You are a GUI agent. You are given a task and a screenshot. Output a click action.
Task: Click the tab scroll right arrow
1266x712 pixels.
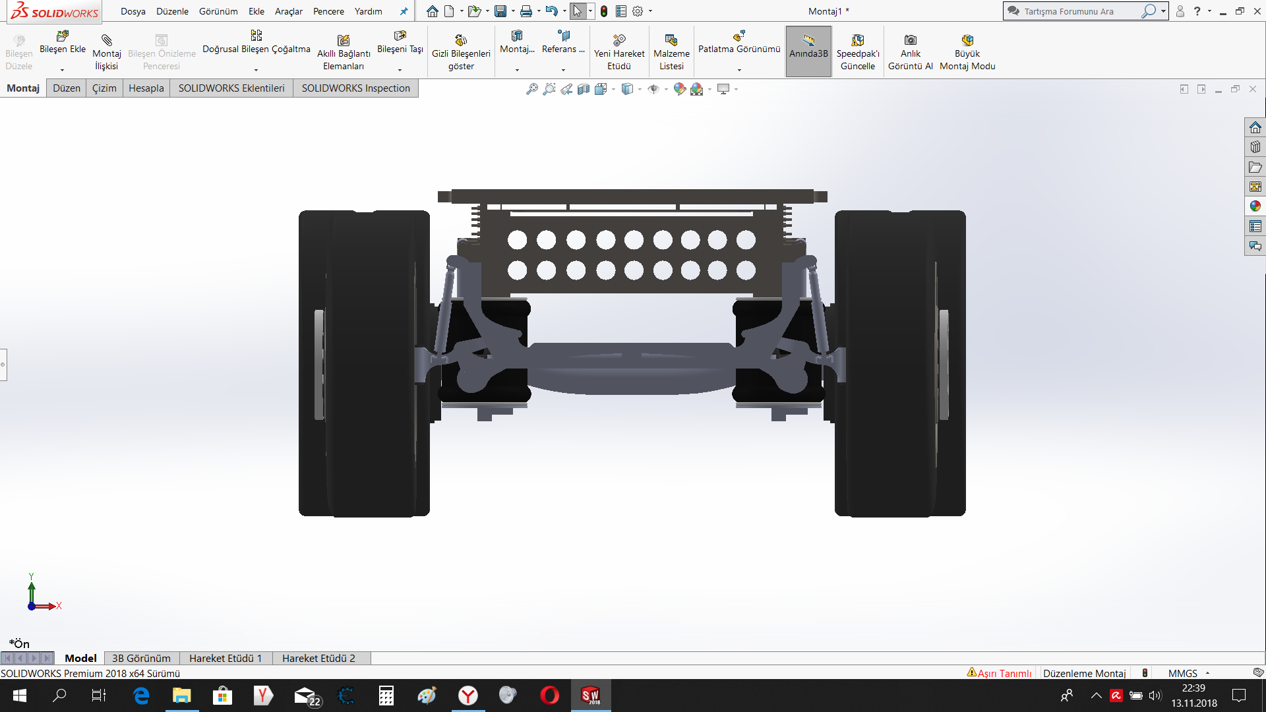pyautogui.click(x=34, y=658)
